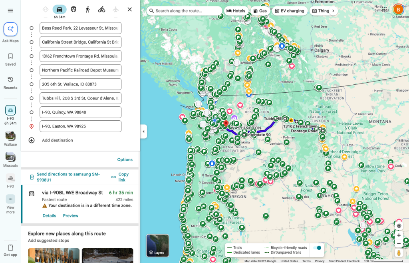Viewport: 409px width, 263px height.
Task: Edit 13162 Frenchtown Frontage Rd stop field
Action: [x=80, y=56]
